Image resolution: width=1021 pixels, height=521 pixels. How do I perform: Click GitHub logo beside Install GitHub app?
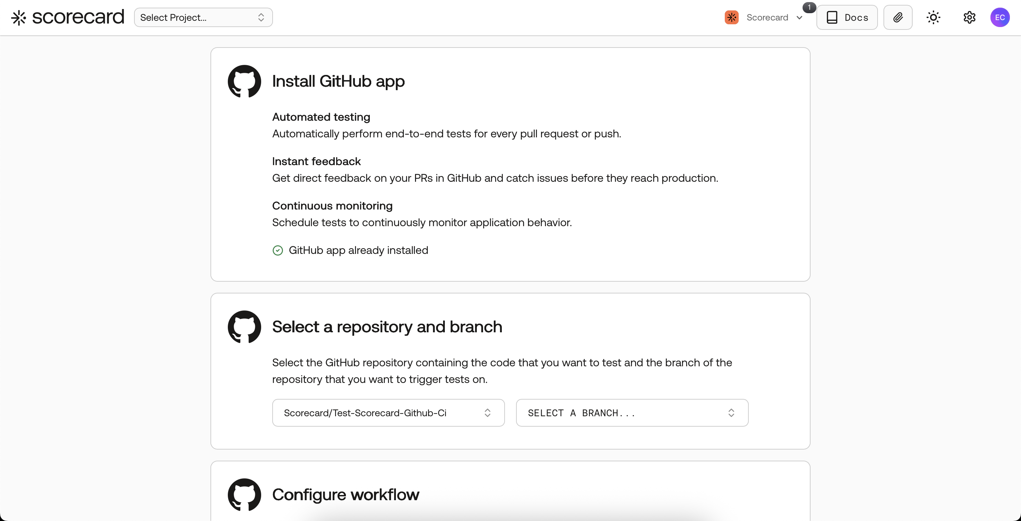(x=244, y=81)
